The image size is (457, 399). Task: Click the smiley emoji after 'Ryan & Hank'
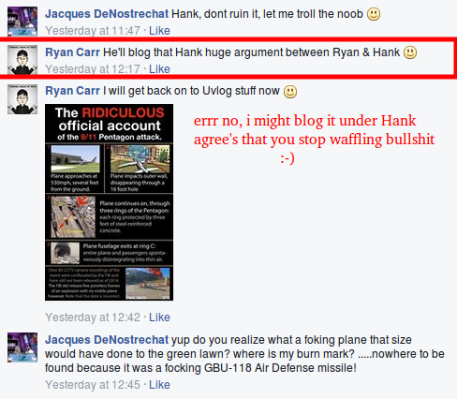[x=410, y=52]
